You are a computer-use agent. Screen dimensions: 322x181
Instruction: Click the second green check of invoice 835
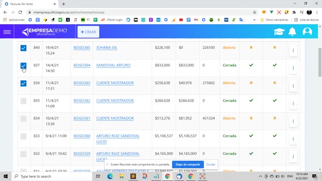point(275,101)
